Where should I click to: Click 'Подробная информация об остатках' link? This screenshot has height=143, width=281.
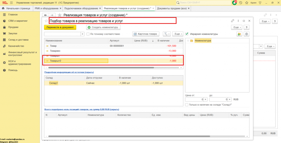[69, 72]
